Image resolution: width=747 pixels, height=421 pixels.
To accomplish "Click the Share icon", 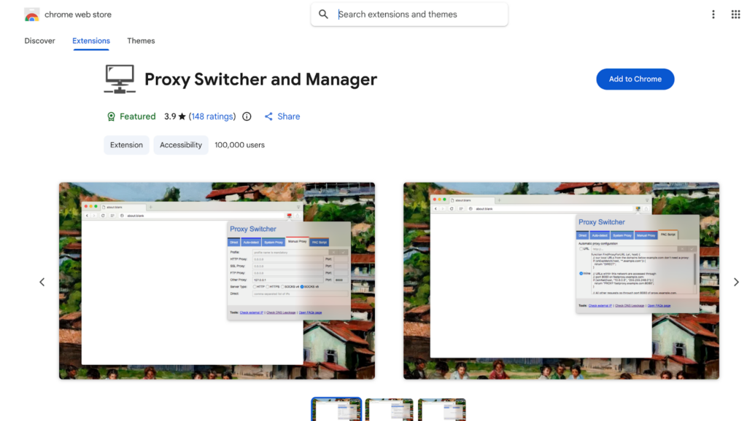I will point(268,117).
